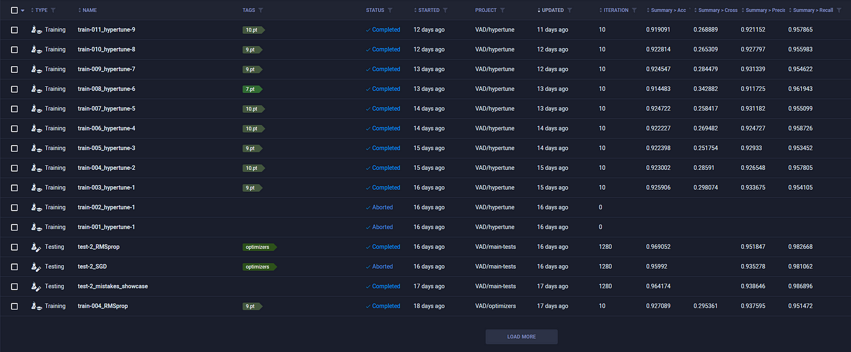Open the ITERATION column filter funnel

point(634,10)
